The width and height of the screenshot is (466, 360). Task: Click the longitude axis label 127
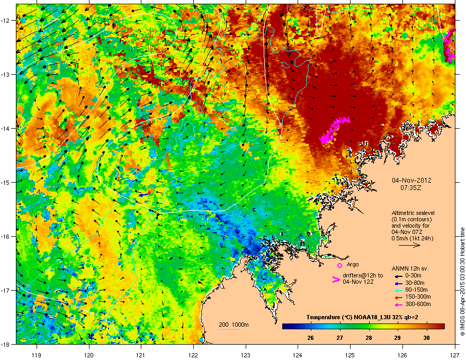(x=455, y=355)
